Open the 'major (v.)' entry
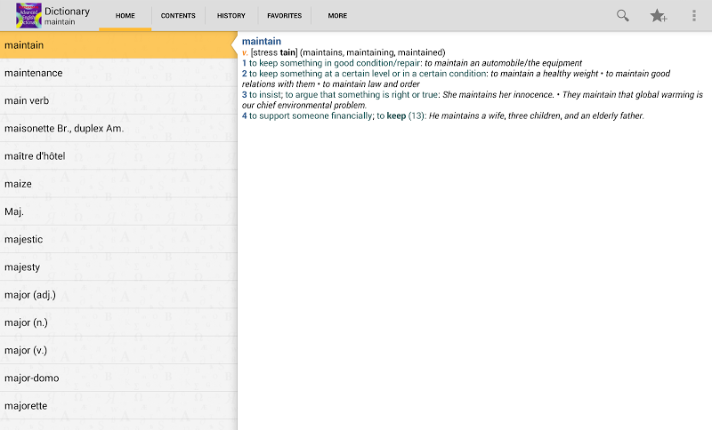712x430 pixels. tap(118, 350)
